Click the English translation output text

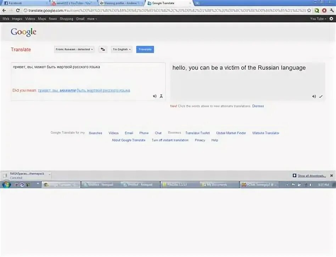click(239, 68)
